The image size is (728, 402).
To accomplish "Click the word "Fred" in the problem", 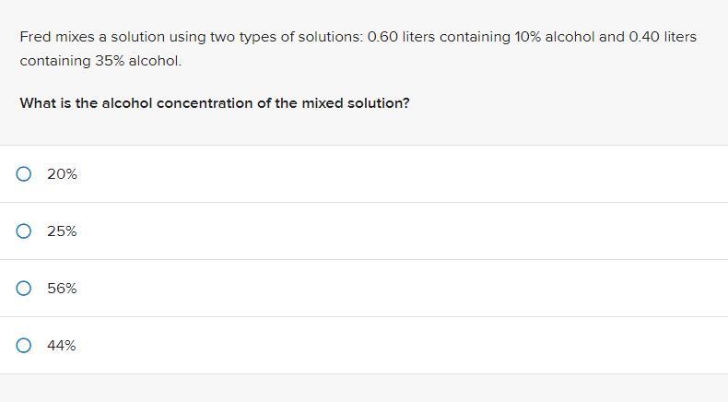I will (x=36, y=37).
